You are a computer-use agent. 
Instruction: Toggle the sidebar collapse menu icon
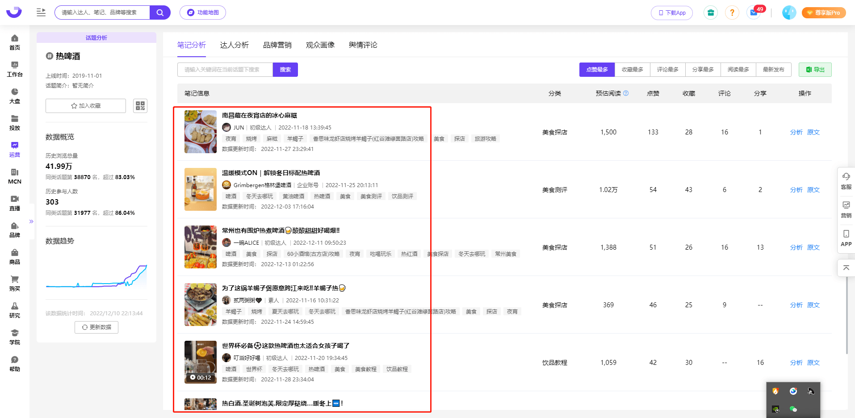[41, 13]
